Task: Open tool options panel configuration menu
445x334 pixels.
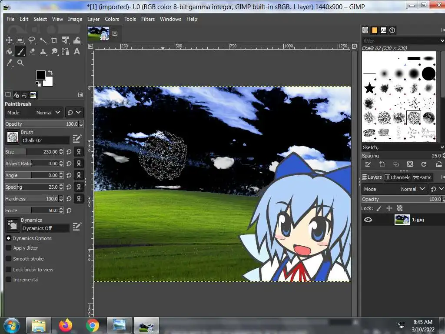Action: [80, 95]
